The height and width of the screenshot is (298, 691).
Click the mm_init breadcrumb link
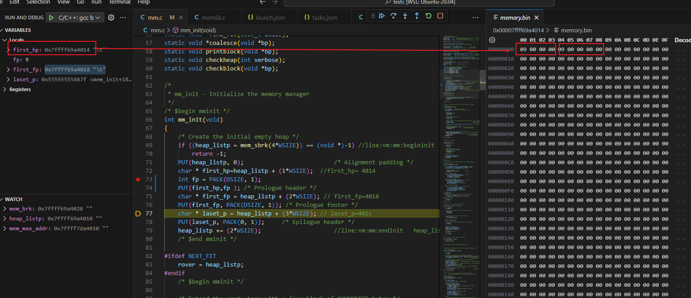tap(198, 30)
